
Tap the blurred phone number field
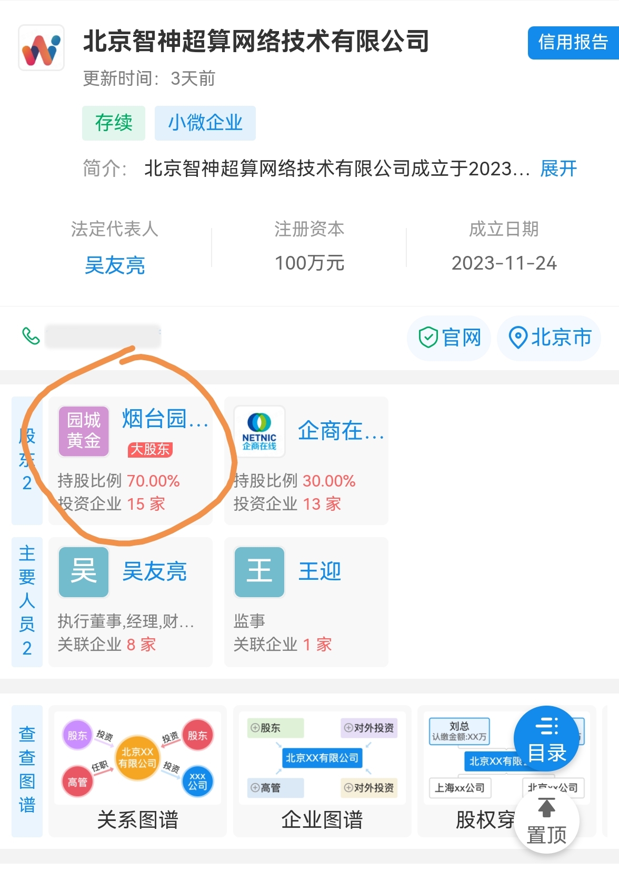pos(103,336)
